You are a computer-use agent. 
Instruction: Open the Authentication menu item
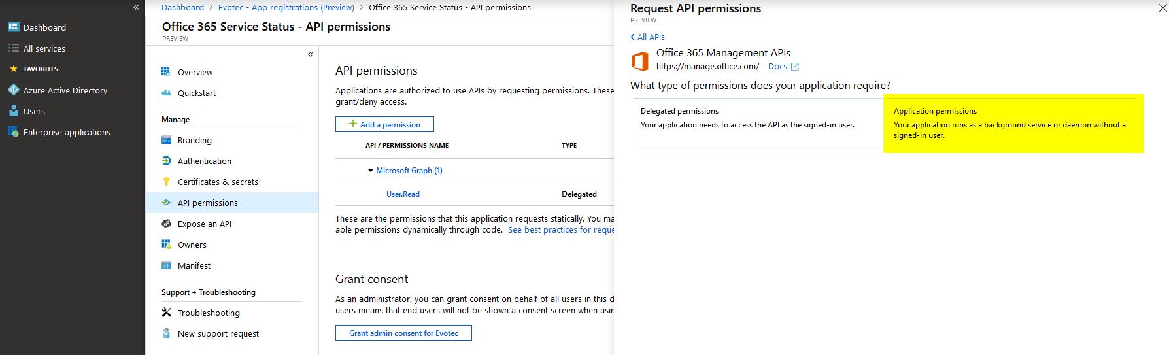pyautogui.click(x=204, y=161)
